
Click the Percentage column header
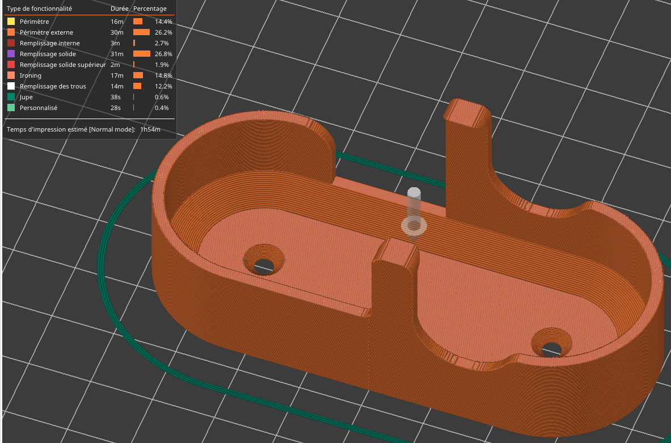[150, 9]
